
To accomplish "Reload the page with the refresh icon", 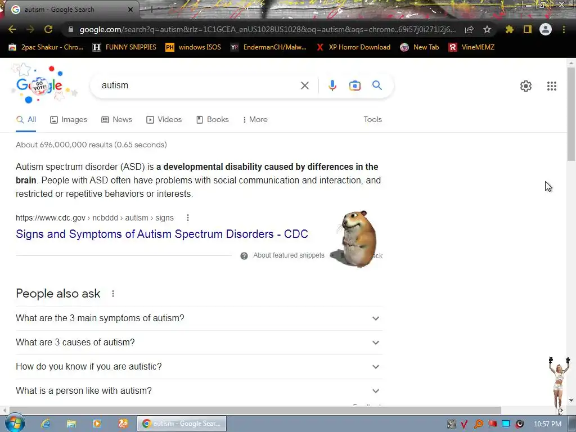I will 48,29.
